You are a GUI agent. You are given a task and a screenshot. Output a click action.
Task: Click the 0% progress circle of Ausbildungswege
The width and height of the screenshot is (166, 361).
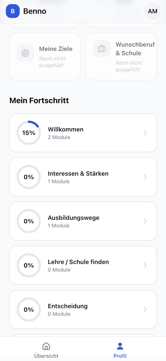[29, 221]
